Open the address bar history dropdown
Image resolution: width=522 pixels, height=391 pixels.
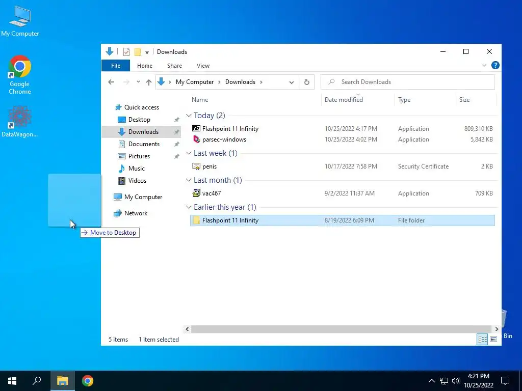[291, 82]
